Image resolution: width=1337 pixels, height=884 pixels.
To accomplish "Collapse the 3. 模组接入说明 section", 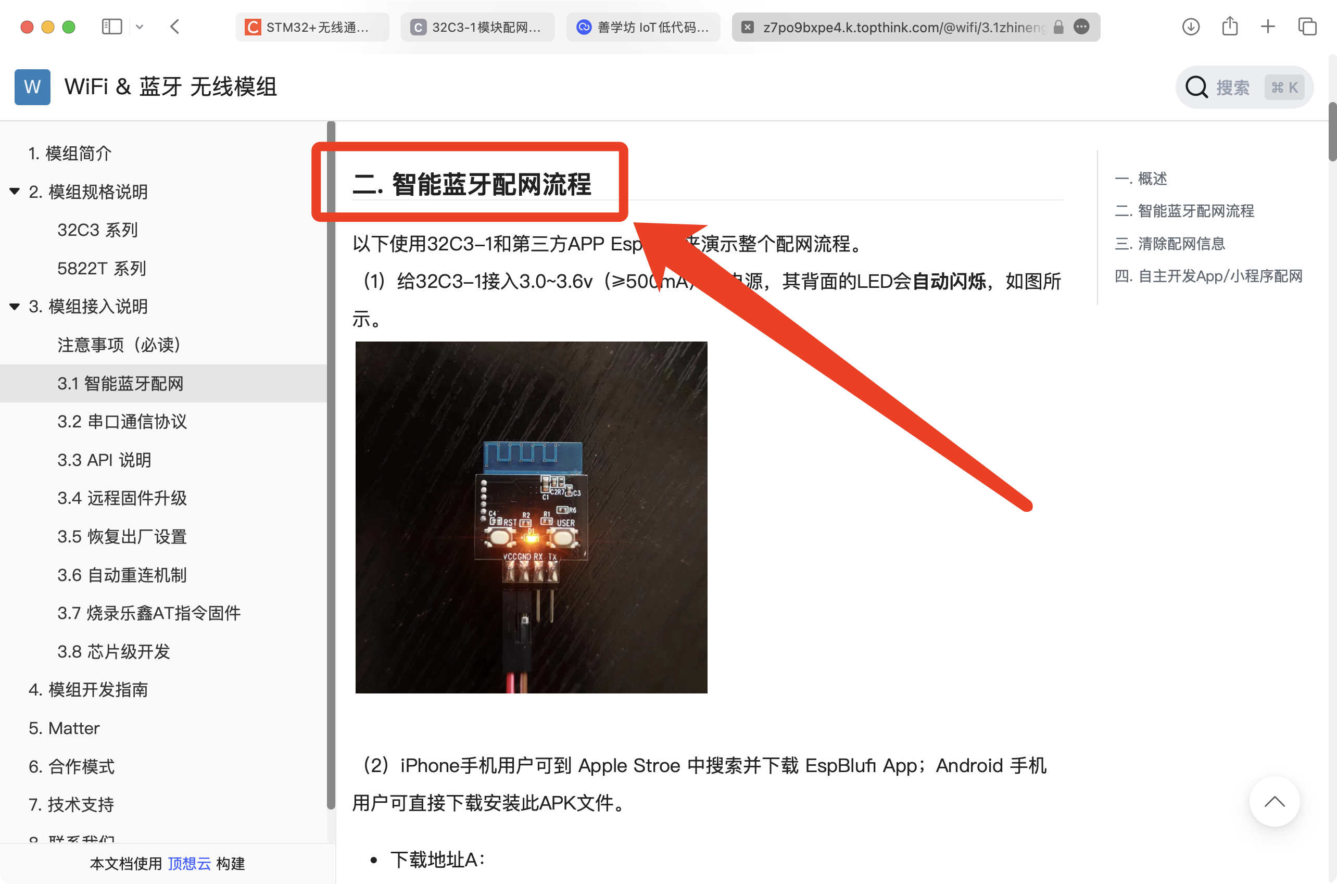I will click(15, 306).
